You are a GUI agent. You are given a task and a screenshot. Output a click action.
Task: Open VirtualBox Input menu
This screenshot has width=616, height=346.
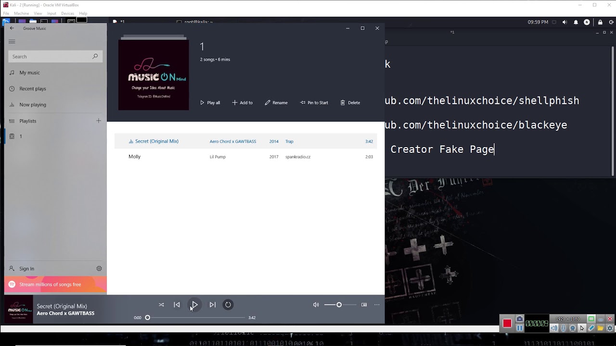tap(51, 13)
